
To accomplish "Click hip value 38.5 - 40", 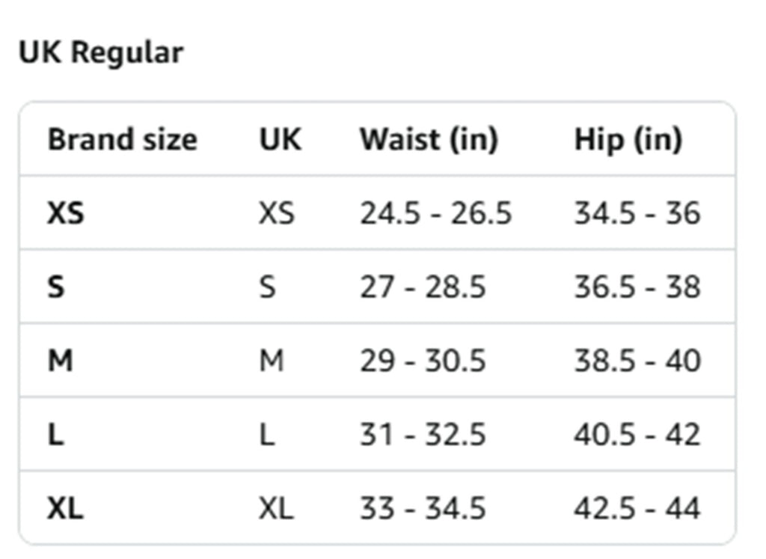I will click(x=637, y=361).
